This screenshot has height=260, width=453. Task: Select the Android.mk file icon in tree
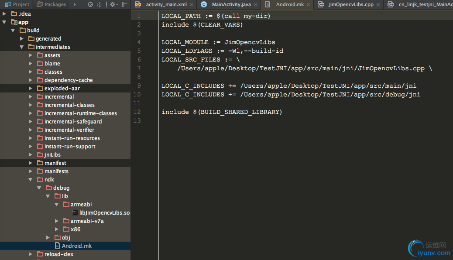(57, 246)
